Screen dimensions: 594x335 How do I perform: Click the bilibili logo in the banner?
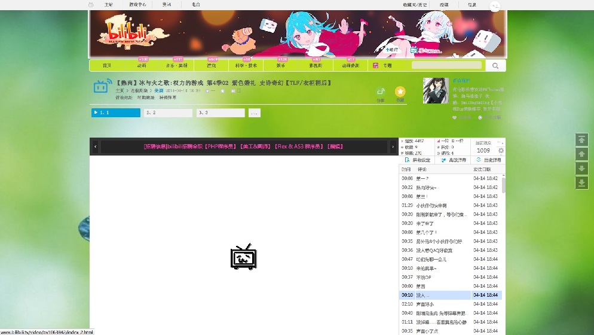(129, 32)
